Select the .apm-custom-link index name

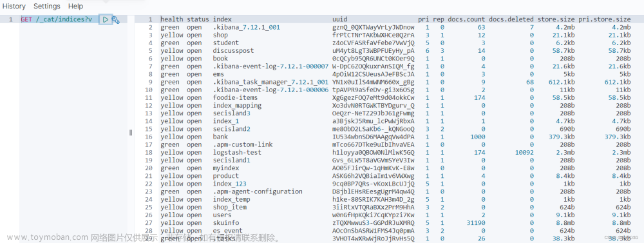(x=243, y=144)
